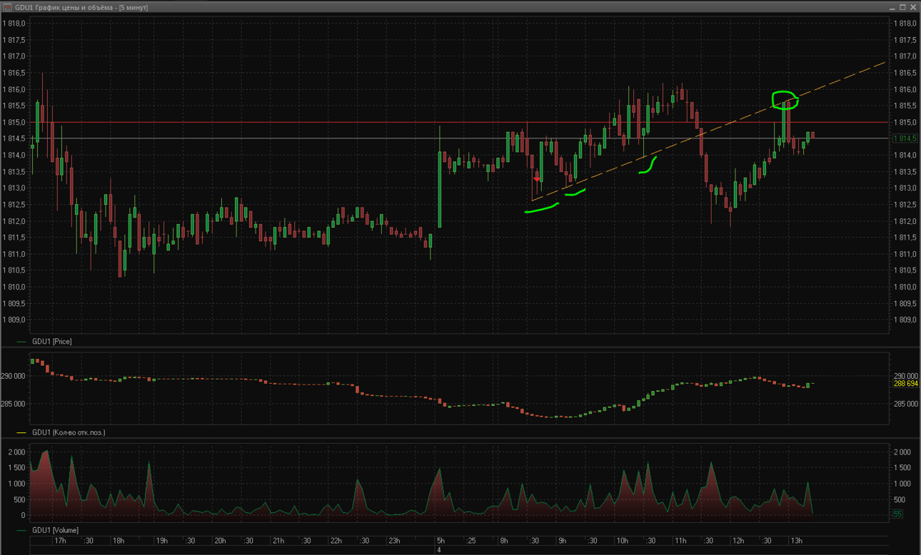Click the 13h label on the time axis
This screenshot has width=921, height=555.
[796, 541]
